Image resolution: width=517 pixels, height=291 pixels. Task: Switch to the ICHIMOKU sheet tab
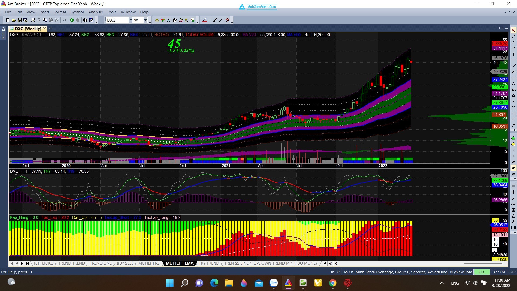click(44, 263)
